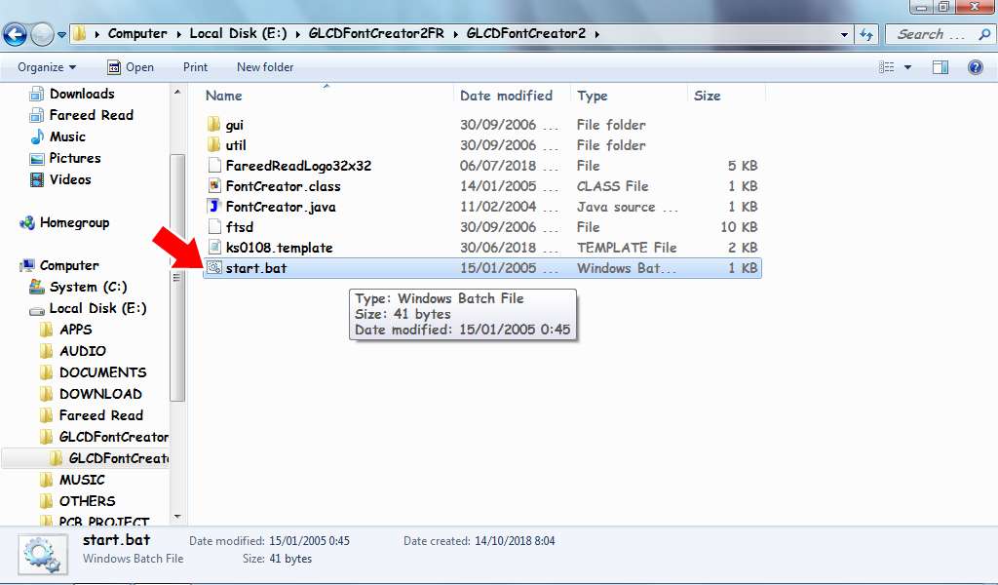Open the Organize menu
The width and height of the screenshot is (998, 585).
pos(45,66)
